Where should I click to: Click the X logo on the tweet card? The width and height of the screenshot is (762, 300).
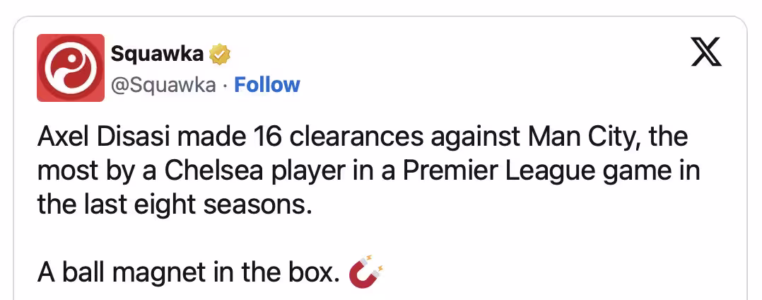[x=706, y=52]
